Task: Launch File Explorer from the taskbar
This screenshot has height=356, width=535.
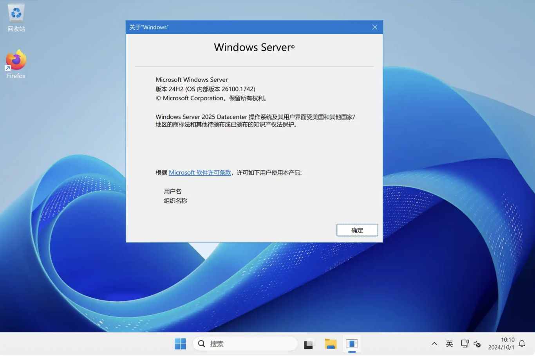Action: click(331, 344)
